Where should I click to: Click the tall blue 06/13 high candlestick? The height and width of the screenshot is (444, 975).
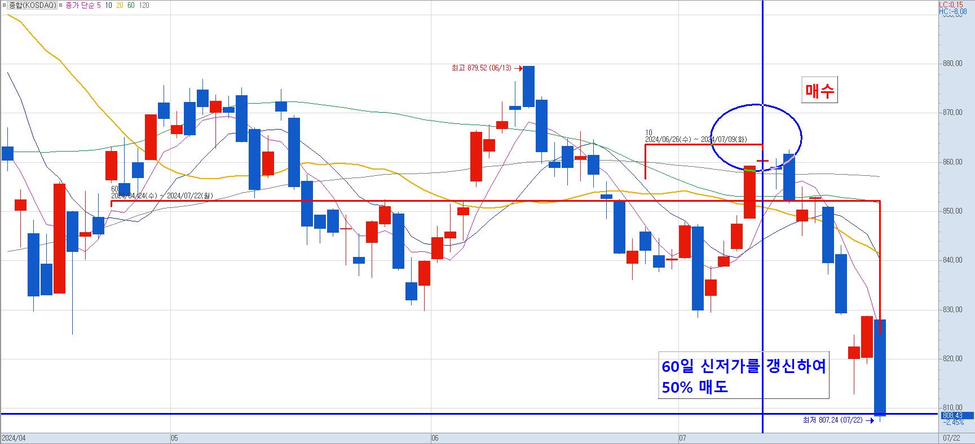(x=528, y=86)
